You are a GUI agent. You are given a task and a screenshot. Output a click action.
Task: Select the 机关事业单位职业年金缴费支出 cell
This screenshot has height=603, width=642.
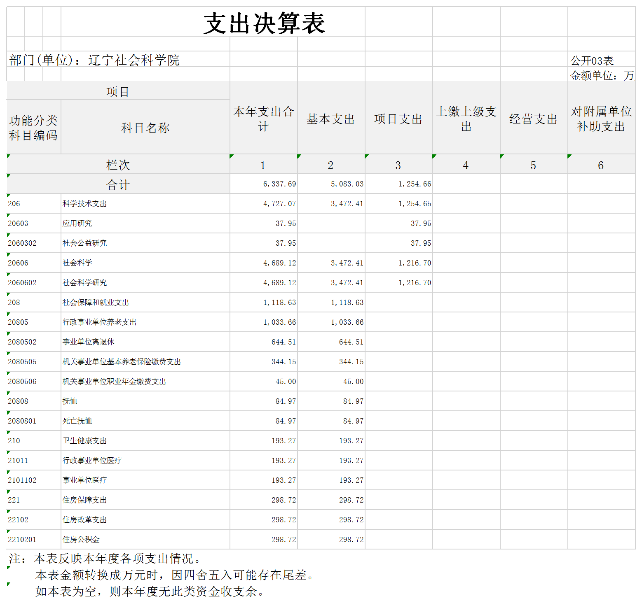click(x=145, y=382)
